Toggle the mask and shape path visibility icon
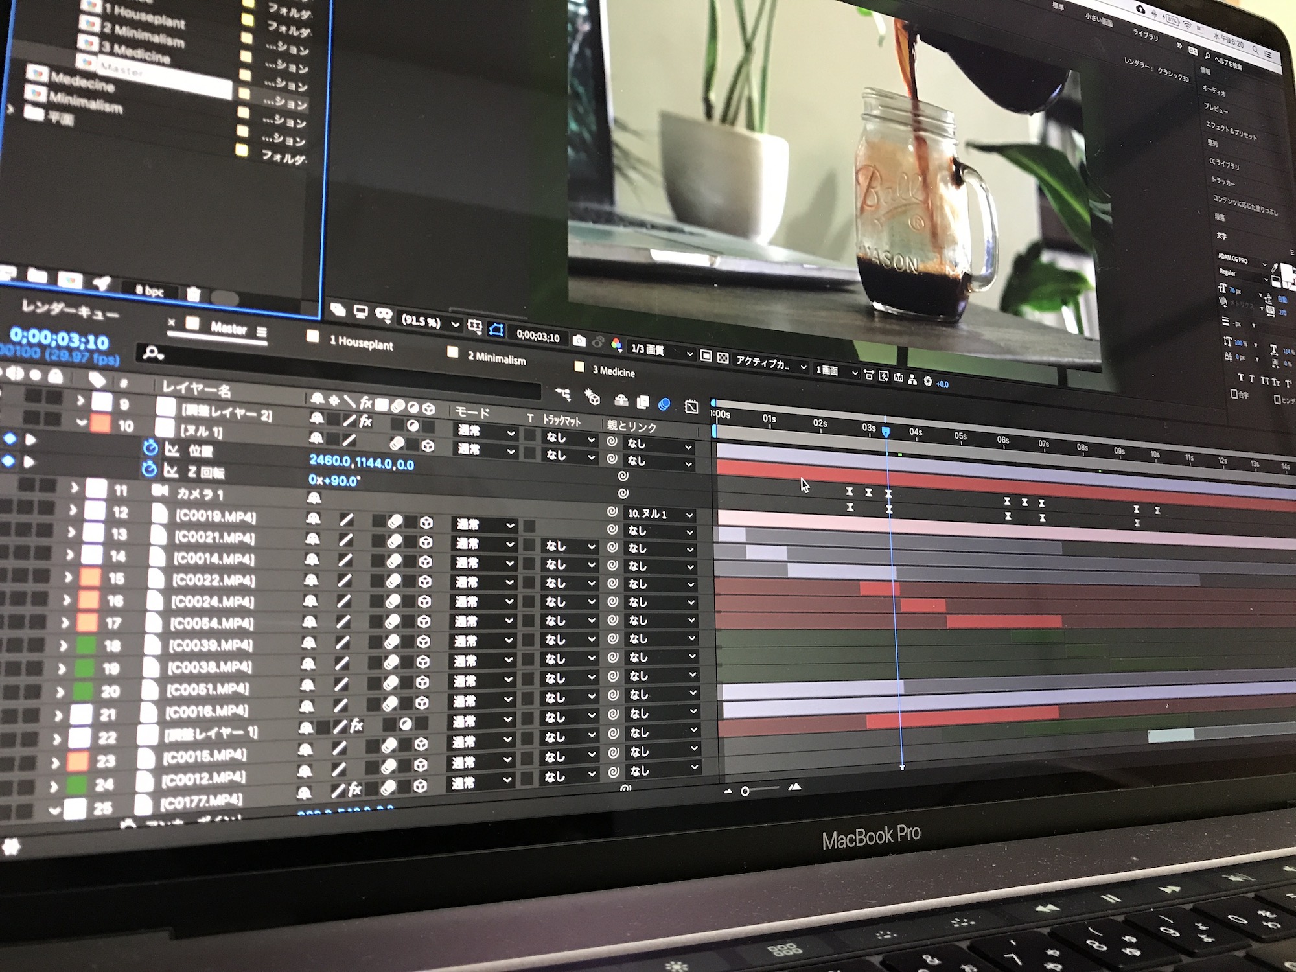 (x=496, y=330)
